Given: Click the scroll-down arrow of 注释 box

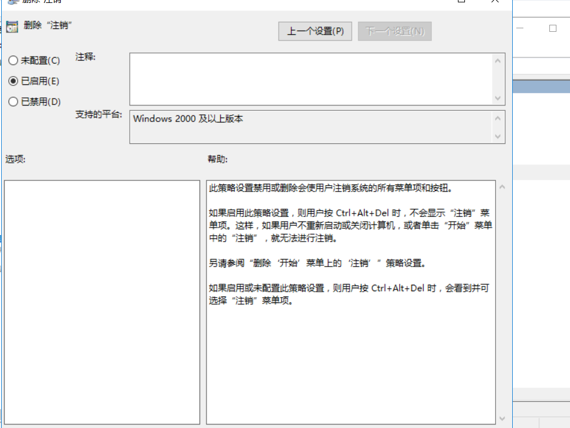Looking at the screenshot, I should tap(498, 97).
